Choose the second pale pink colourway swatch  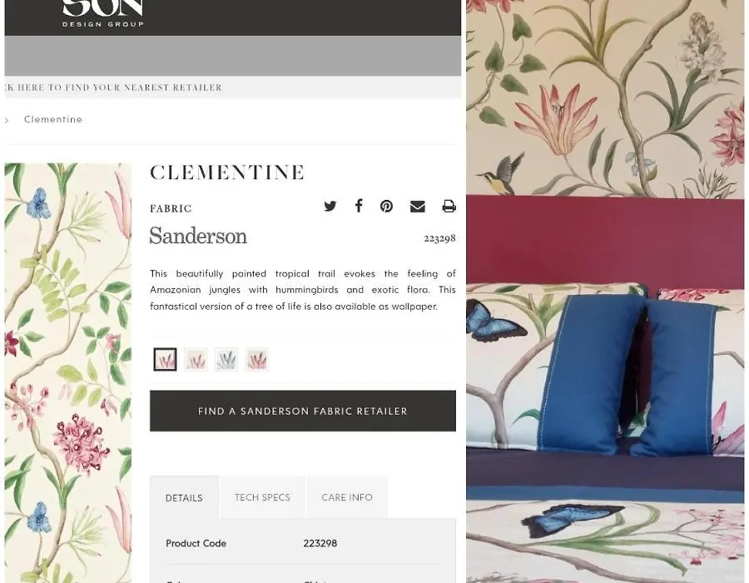(196, 359)
